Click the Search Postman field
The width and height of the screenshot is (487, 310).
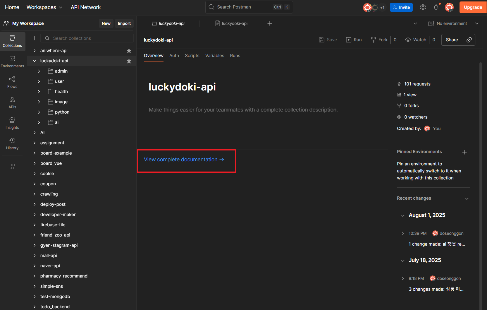tap(249, 7)
